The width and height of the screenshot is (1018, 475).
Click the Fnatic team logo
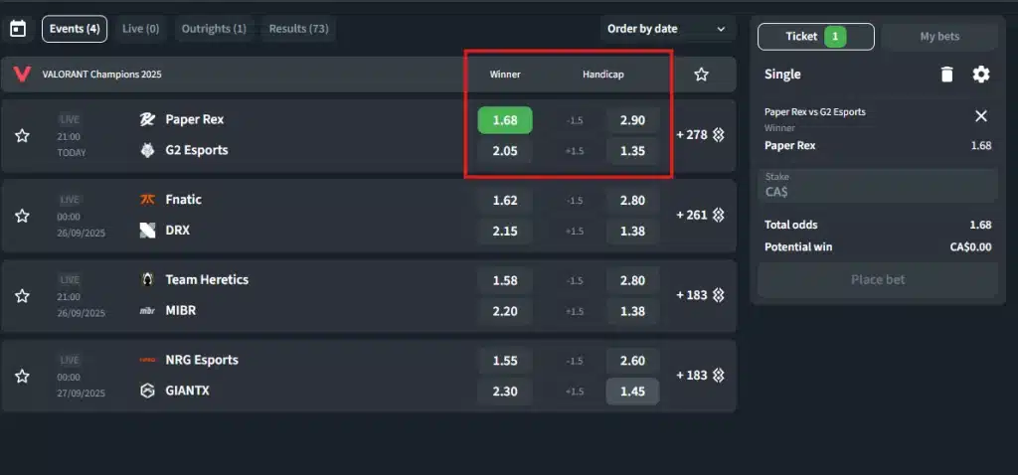click(148, 200)
